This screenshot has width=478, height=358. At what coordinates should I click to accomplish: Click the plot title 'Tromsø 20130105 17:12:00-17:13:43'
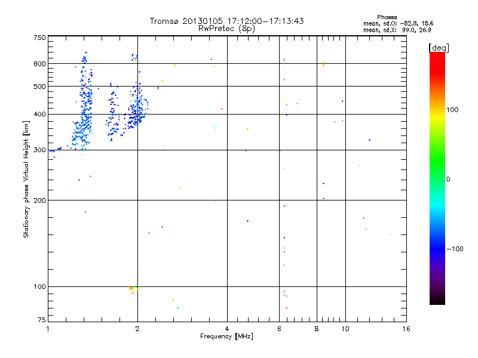point(226,21)
